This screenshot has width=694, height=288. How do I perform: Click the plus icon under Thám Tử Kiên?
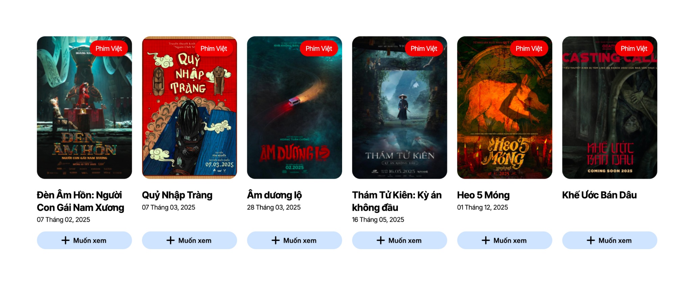381,240
